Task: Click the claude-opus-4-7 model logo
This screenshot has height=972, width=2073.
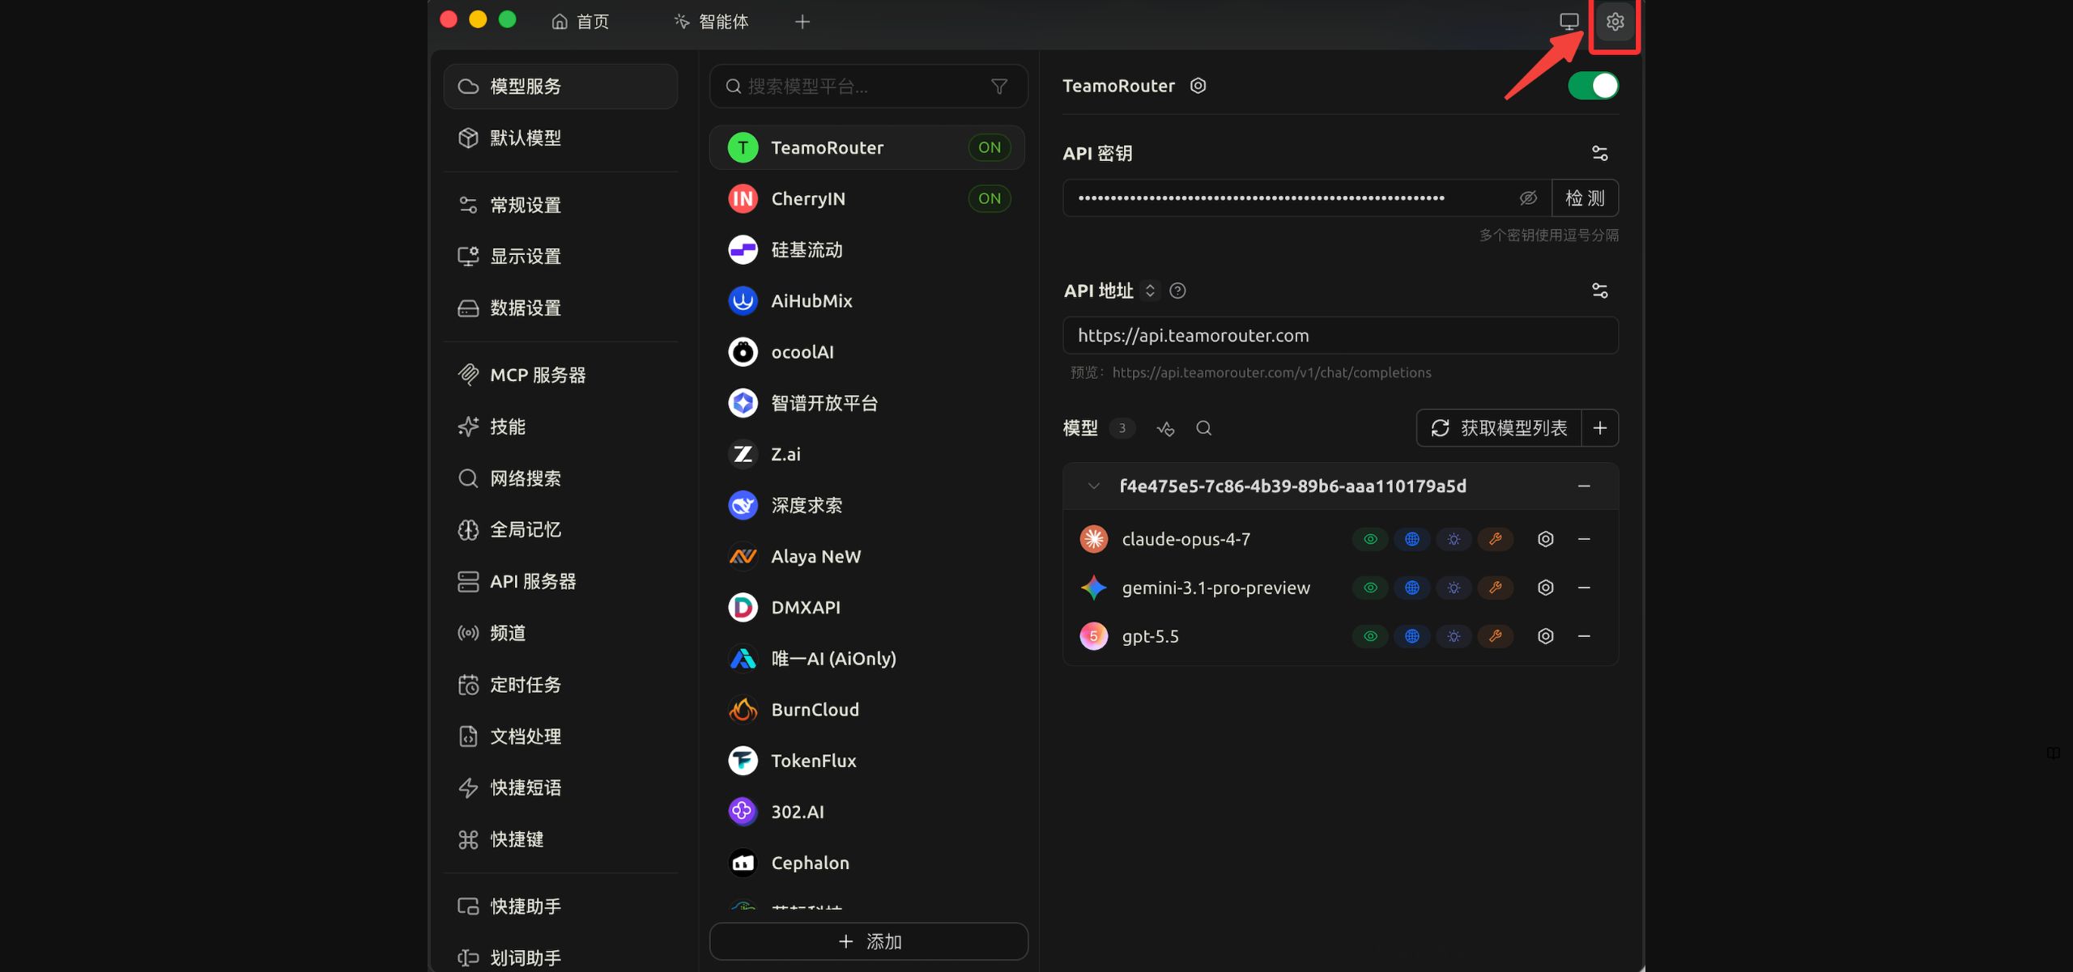Action: point(1094,539)
